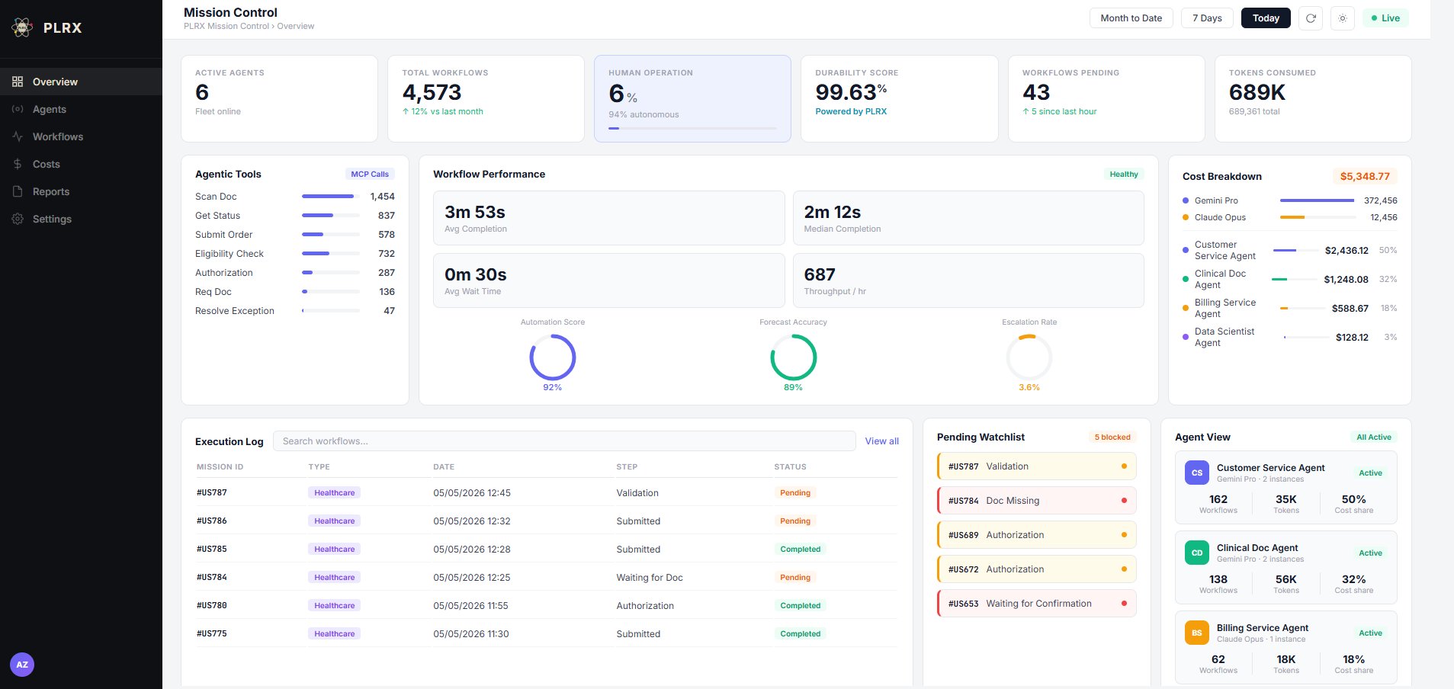Click the Completed status for #US780
Image resolution: width=1454 pixels, height=689 pixels.
click(800, 605)
